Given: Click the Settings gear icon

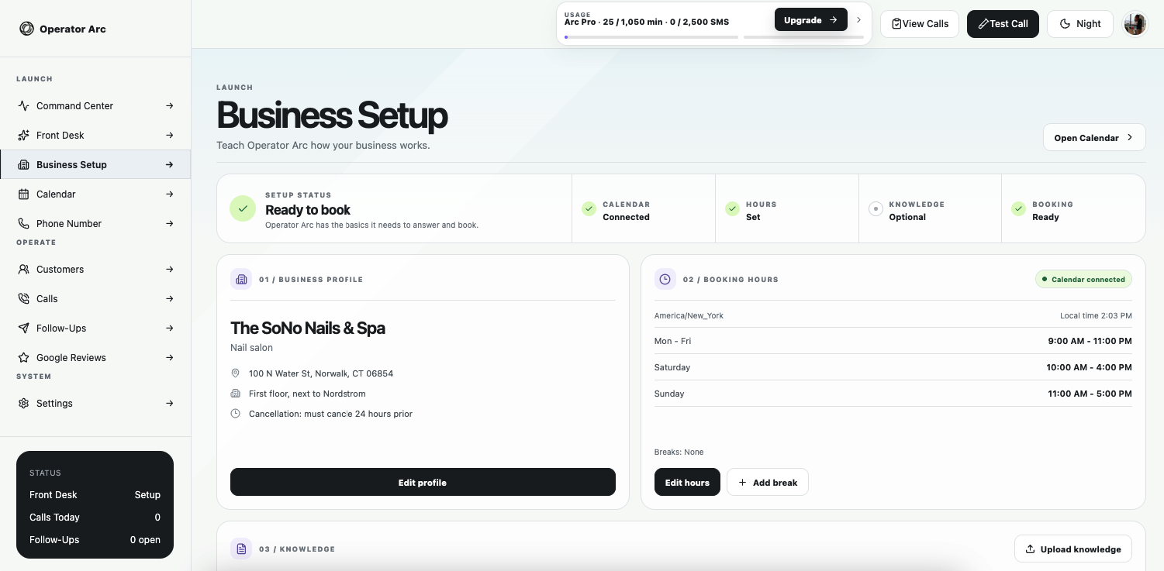Looking at the screenshot, I should click(23, 403).
